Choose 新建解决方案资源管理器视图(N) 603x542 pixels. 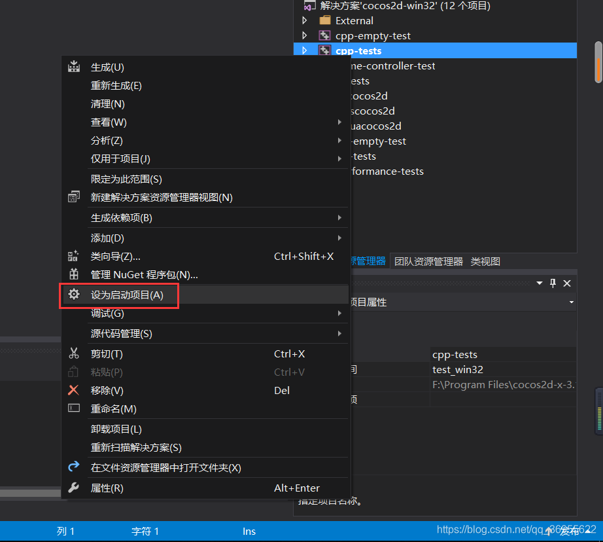205,198
